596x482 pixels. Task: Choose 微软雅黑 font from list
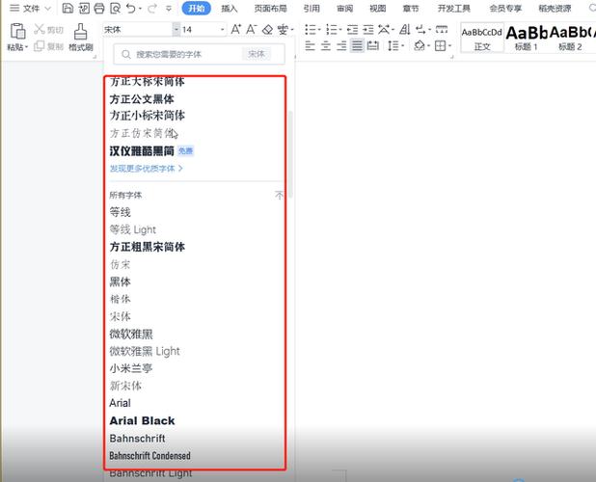pos(131,334)
